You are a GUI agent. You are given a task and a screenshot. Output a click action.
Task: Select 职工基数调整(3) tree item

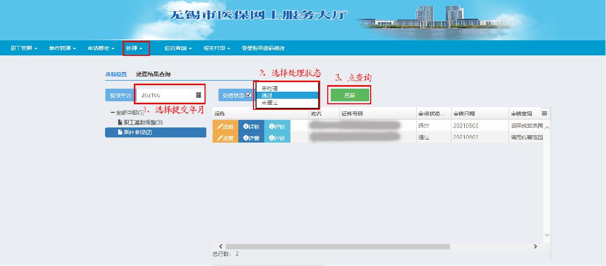point(143,122)
